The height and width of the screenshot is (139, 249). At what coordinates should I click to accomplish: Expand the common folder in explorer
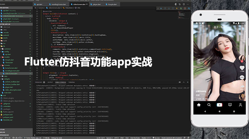[16, 49]
